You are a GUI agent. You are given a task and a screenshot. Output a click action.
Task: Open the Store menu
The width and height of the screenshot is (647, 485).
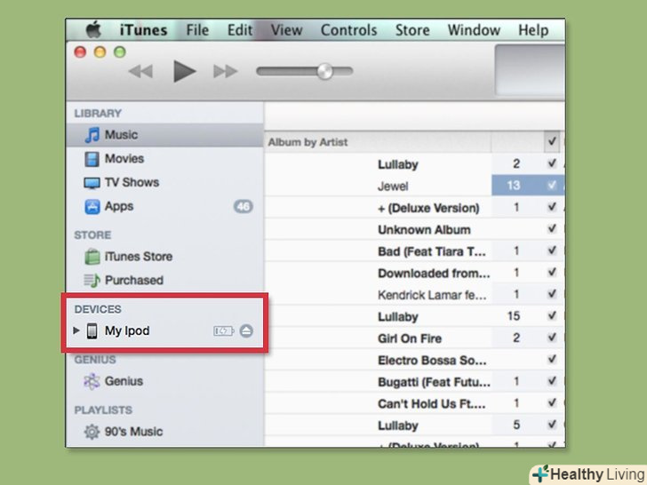[x=412, y=30]
